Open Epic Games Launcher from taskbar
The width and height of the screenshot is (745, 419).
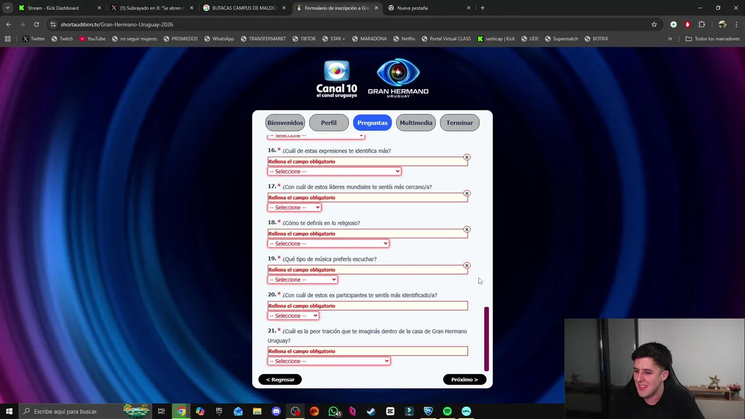(219, 411)
